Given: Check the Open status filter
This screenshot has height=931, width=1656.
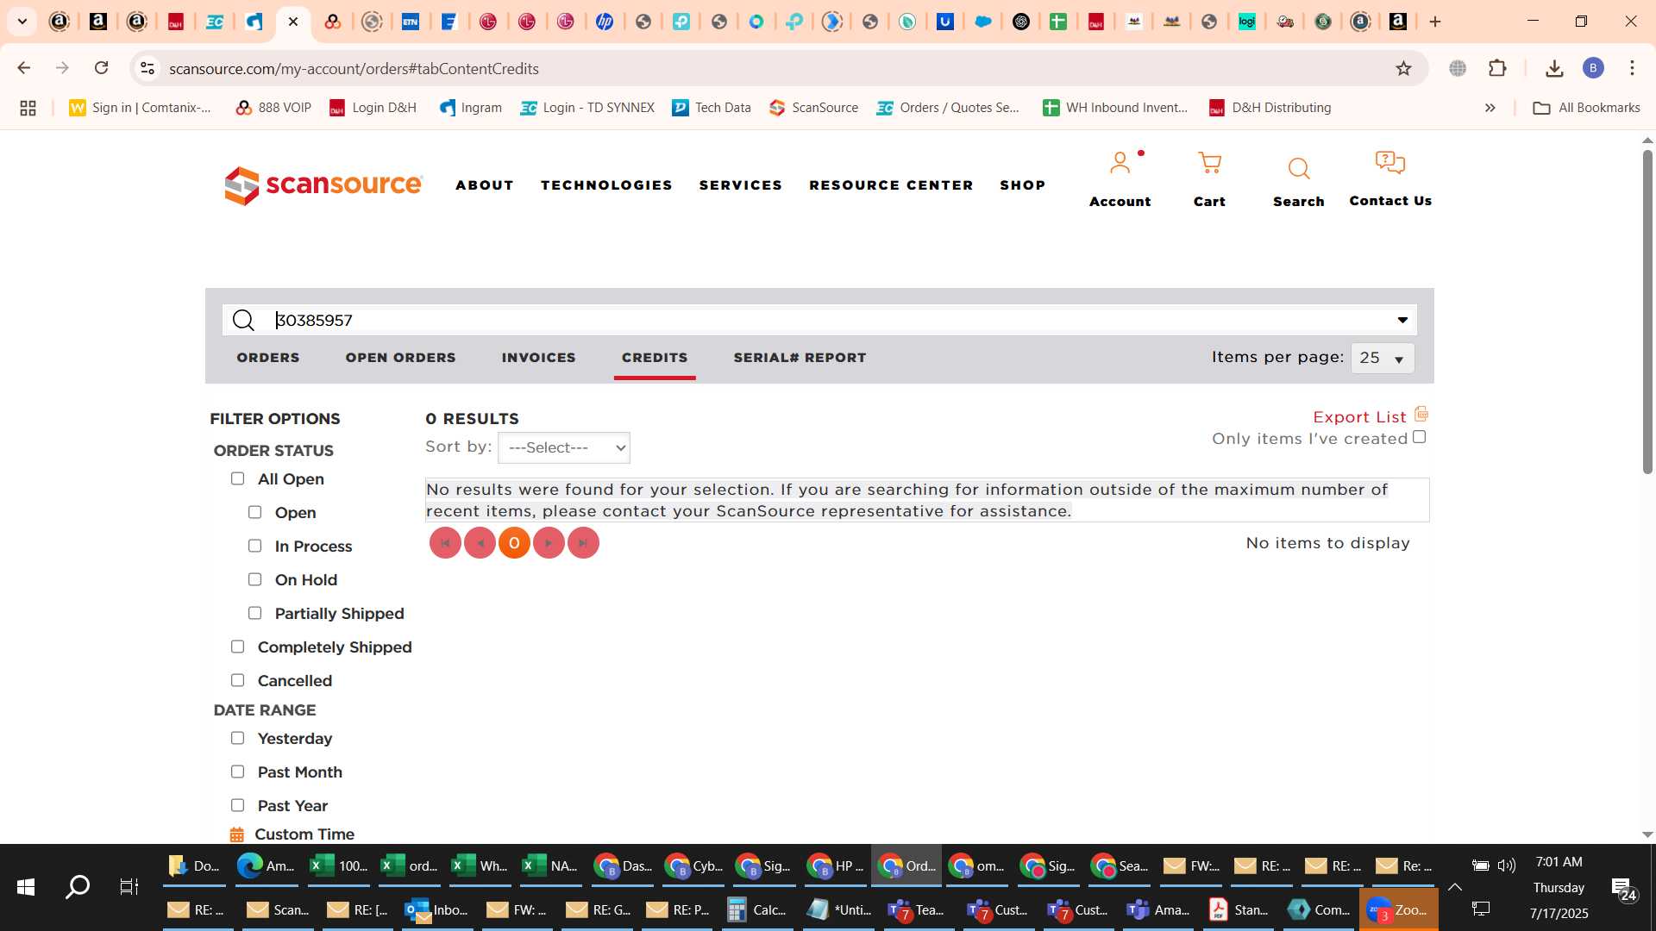Looking at the screenshot, I should (254, 512).
